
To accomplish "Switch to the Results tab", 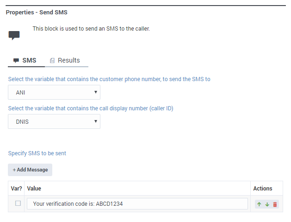I will [68, 60].
